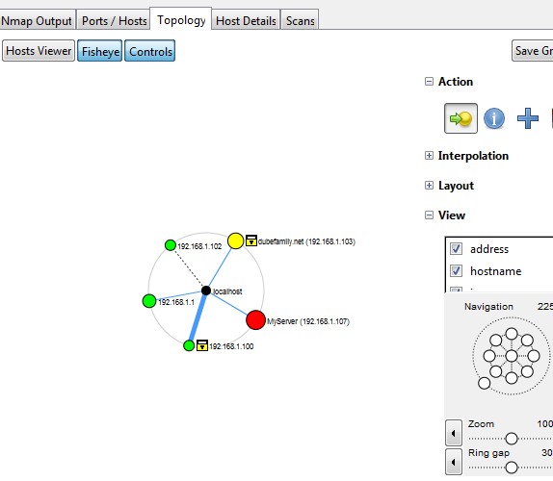This screenshot has height=481, width=553.
Task: Click the Zoom slider handle
Action: (x=512, y=439)
